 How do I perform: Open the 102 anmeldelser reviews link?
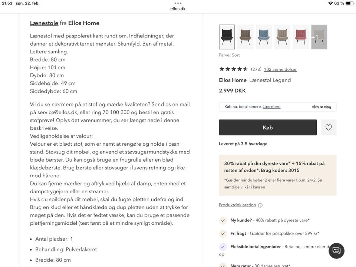pyautogui.click(x=280, y=69)
